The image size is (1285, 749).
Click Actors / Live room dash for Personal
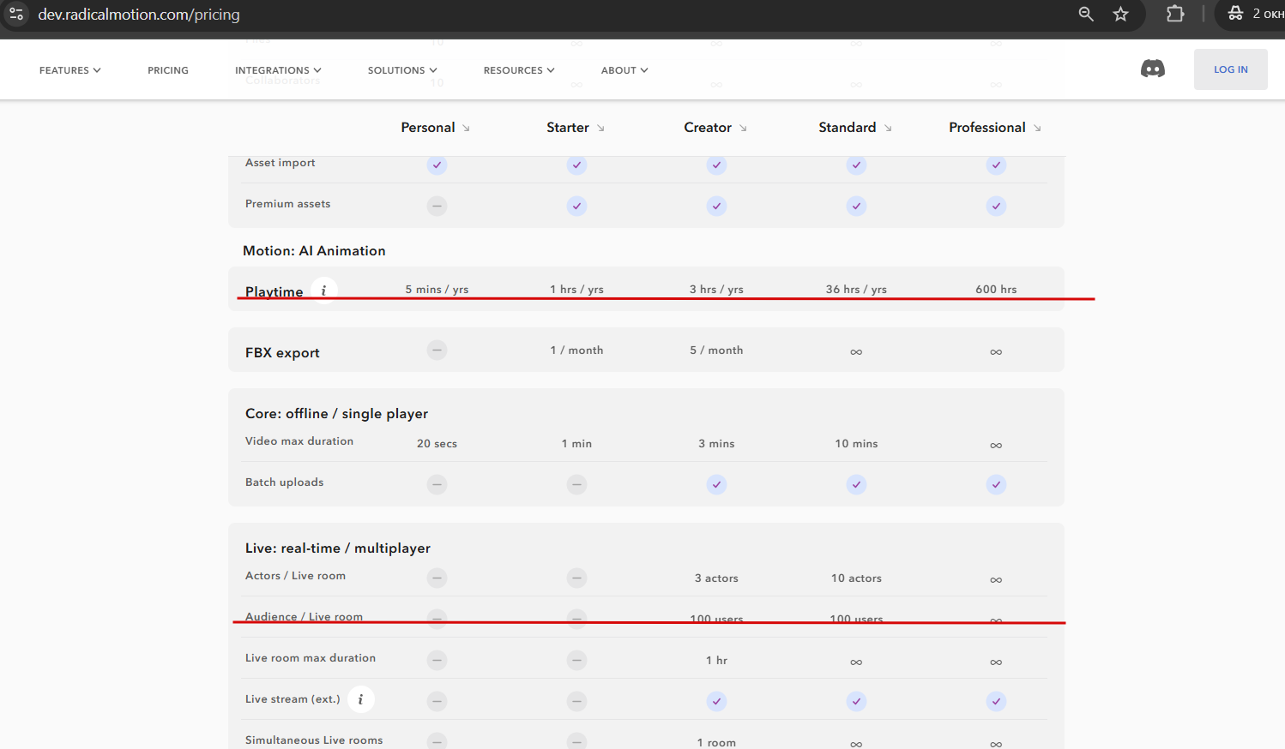[437, 578]
